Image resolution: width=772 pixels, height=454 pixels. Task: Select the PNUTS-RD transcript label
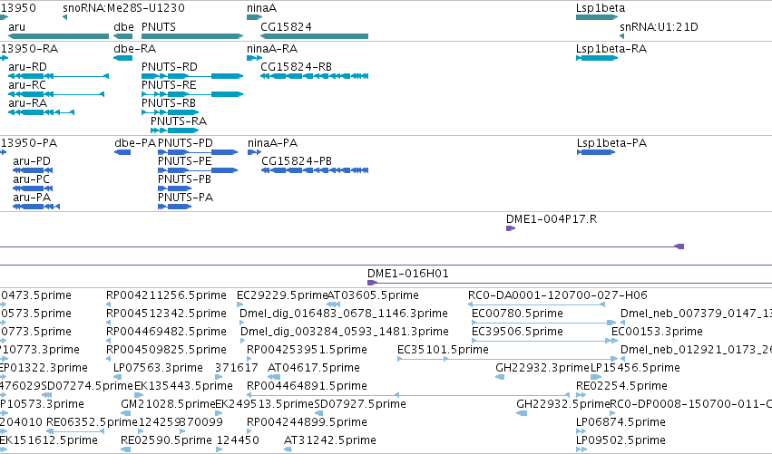170,67
